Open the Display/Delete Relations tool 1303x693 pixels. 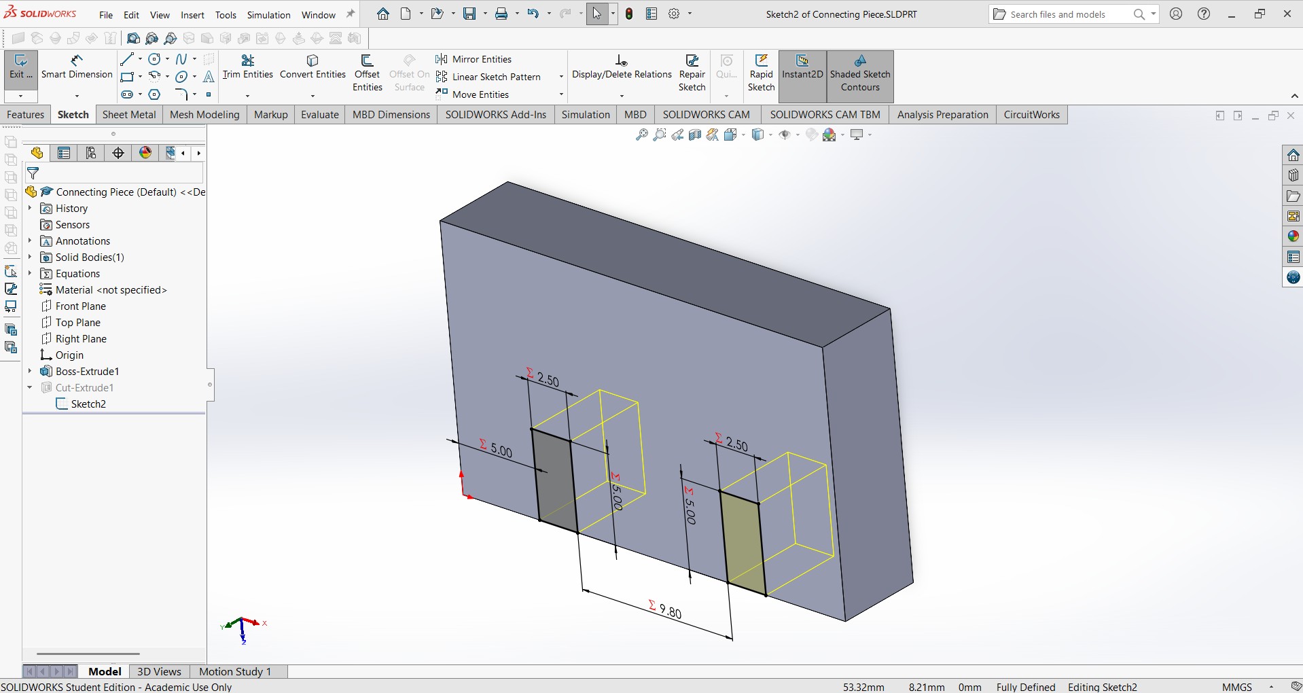[x=622, y=67]
